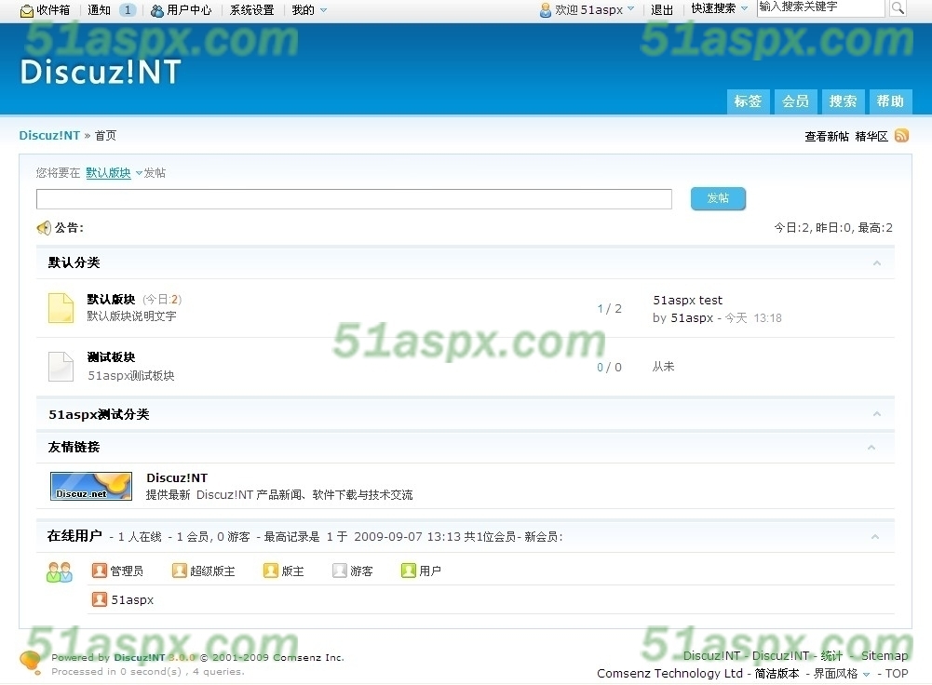This screenshot has width=932, height=685.
Task: Click the user center people icon
Action: [157, 10]
